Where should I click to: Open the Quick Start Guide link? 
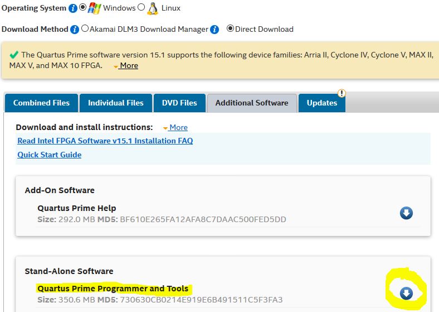click(50, 155)
